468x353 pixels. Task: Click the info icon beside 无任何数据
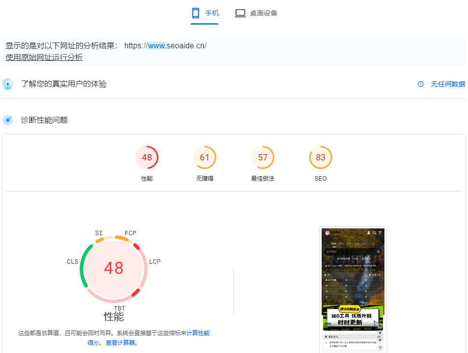tap(420, 84)
